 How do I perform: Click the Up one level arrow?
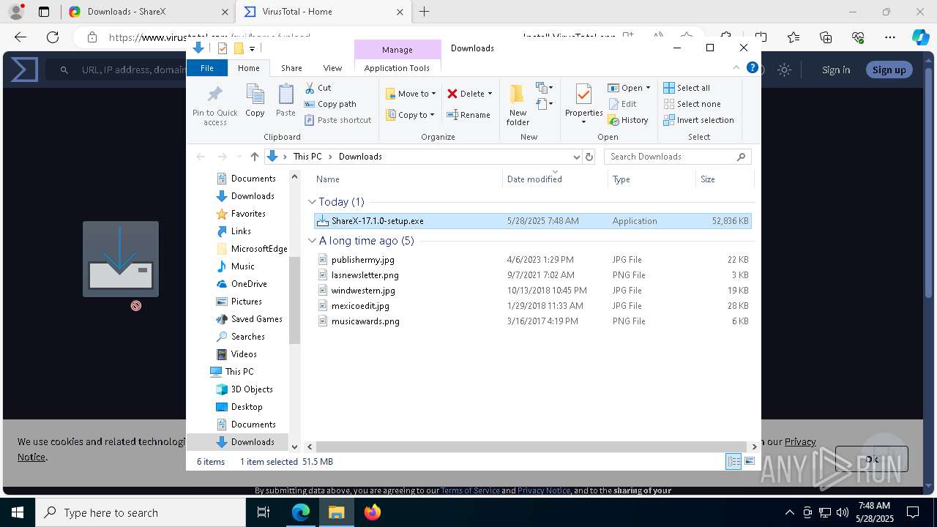(x=255, y=157)
